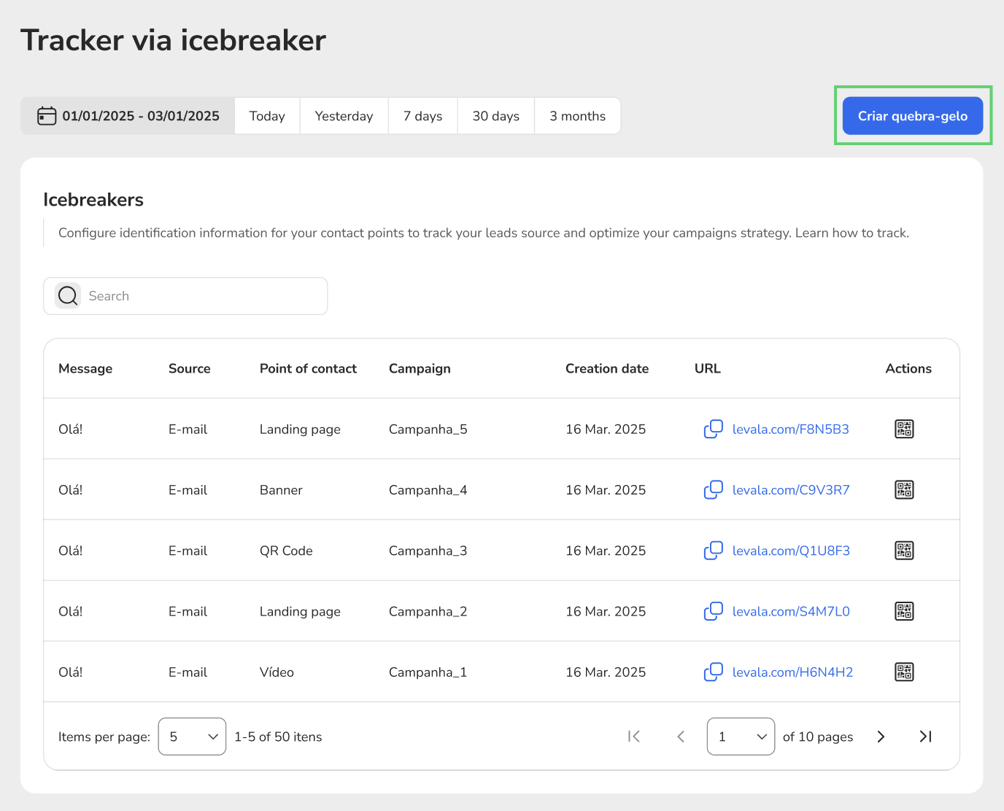
Task: Jump to the last page
Action: (x=925, y=737)
